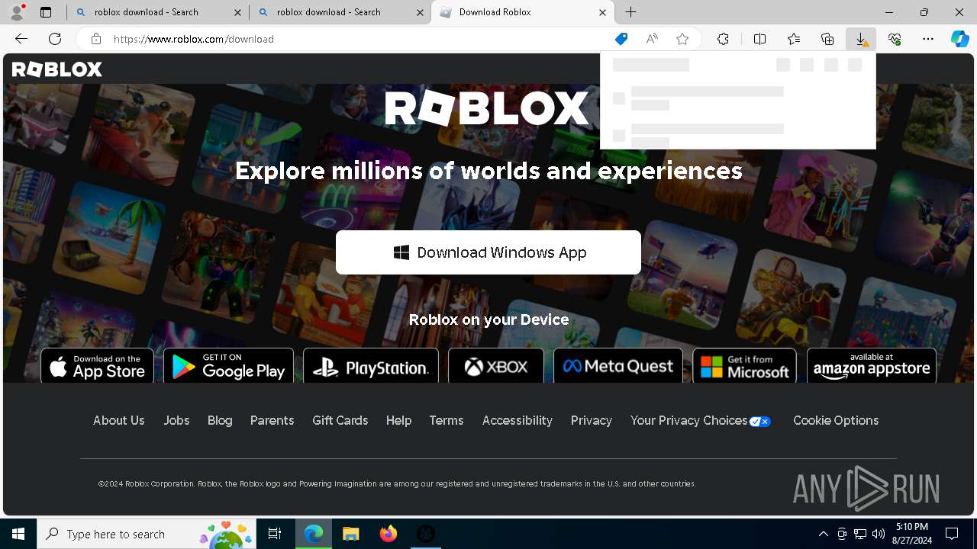Switch to the first roblox download search tab
The width and height of the screenshot is (977, 549).
(x=158, y=12)
